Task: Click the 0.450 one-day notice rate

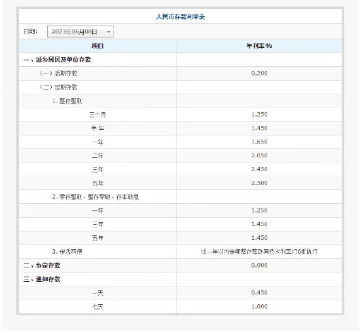Action: click(259, 293)
